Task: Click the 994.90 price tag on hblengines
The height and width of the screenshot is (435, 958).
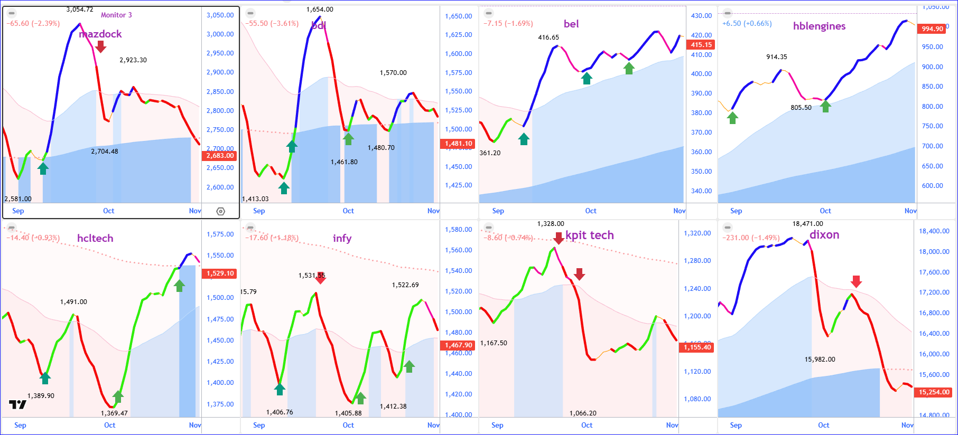Action: 933,29
